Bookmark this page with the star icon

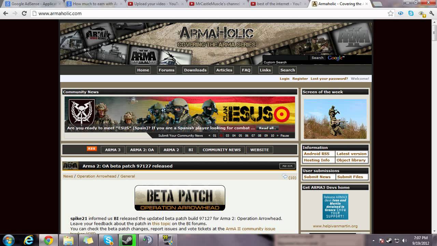point(391,13)
